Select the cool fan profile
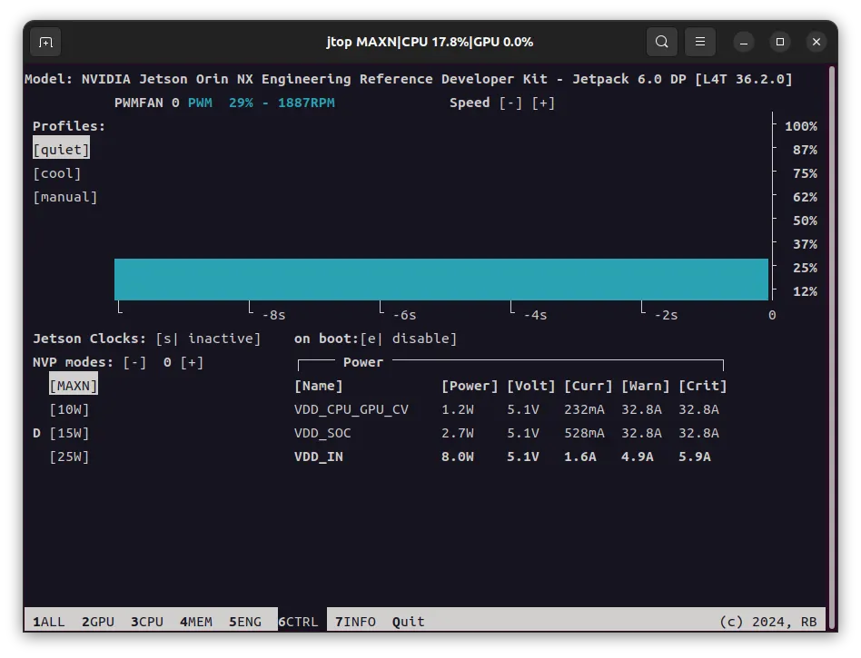Viewport: 861px width, 658px height. (57, 173)
